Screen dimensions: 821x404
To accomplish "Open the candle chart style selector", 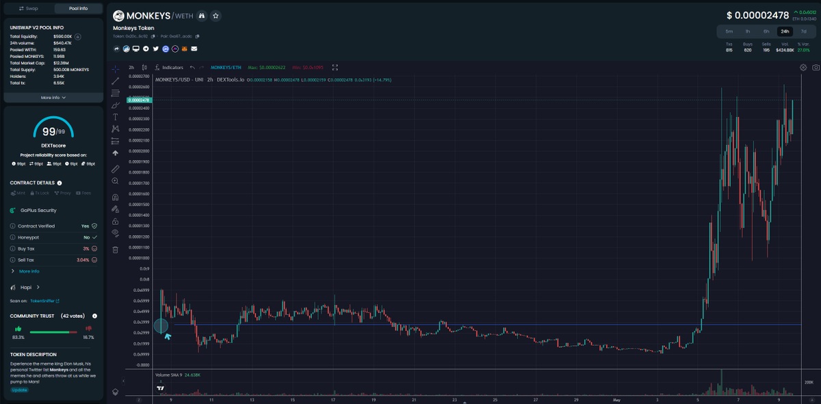I will 144,68.
